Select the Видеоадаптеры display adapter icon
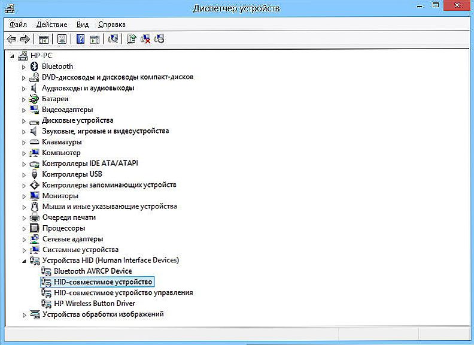474x345 pixels. (34, 110)
